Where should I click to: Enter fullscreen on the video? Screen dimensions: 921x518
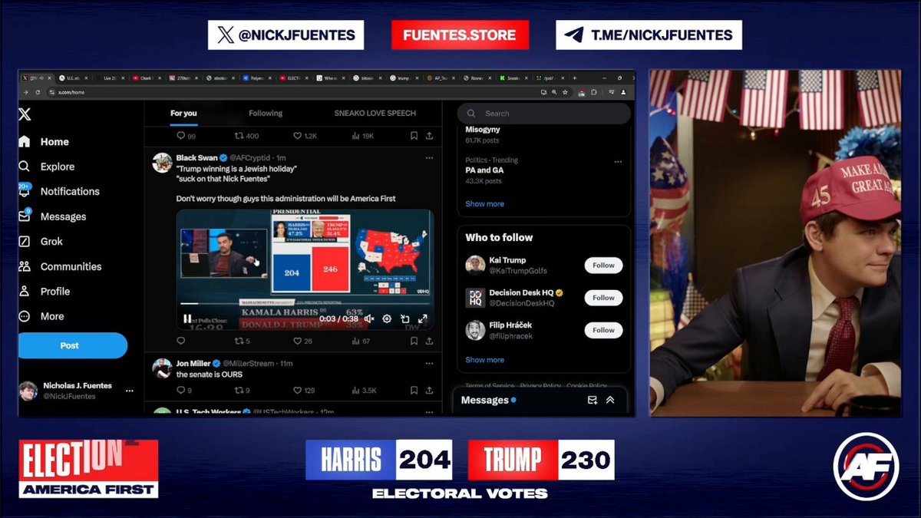point(422,318)
